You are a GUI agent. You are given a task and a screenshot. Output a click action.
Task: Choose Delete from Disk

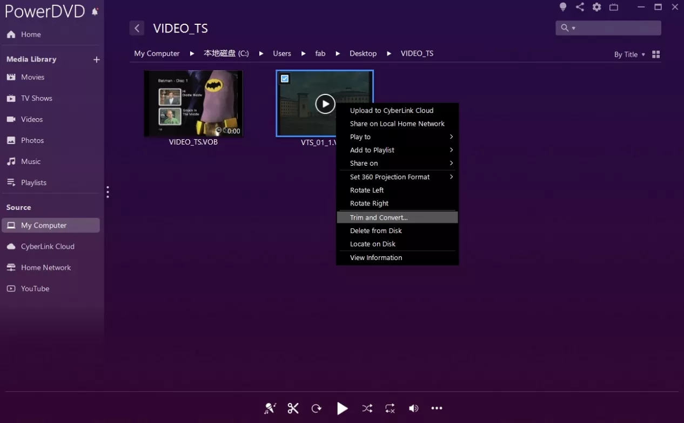click(397, 231)
